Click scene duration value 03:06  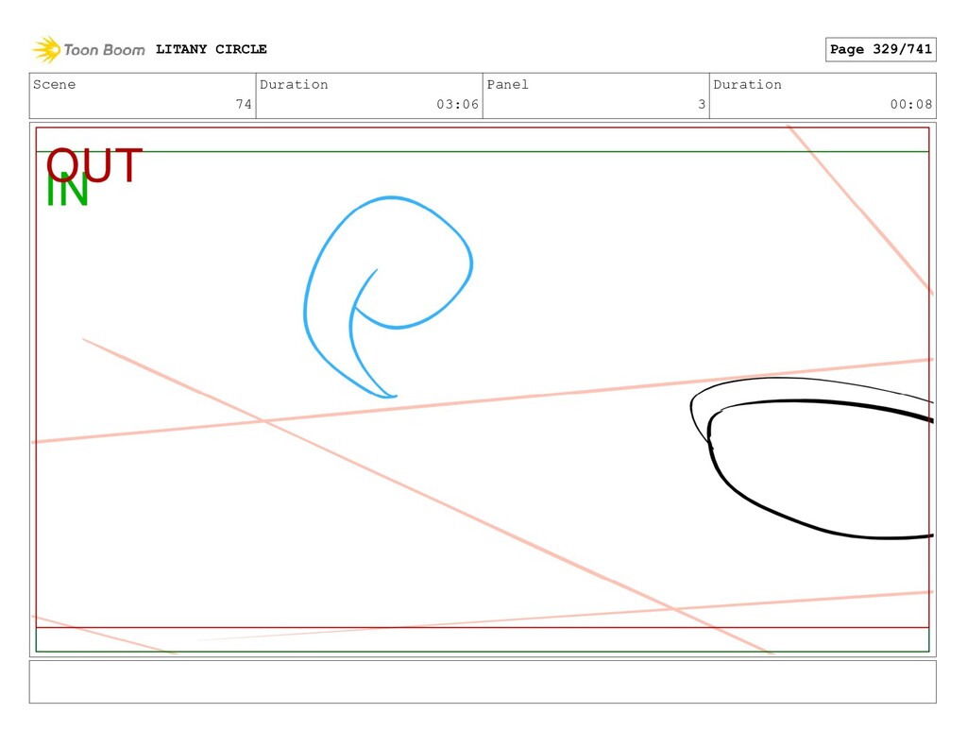click(458, 104)
